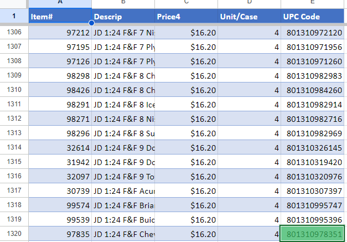Click cell with item number 98271
This screenshot has height=242, width=347.
point(60,119)
